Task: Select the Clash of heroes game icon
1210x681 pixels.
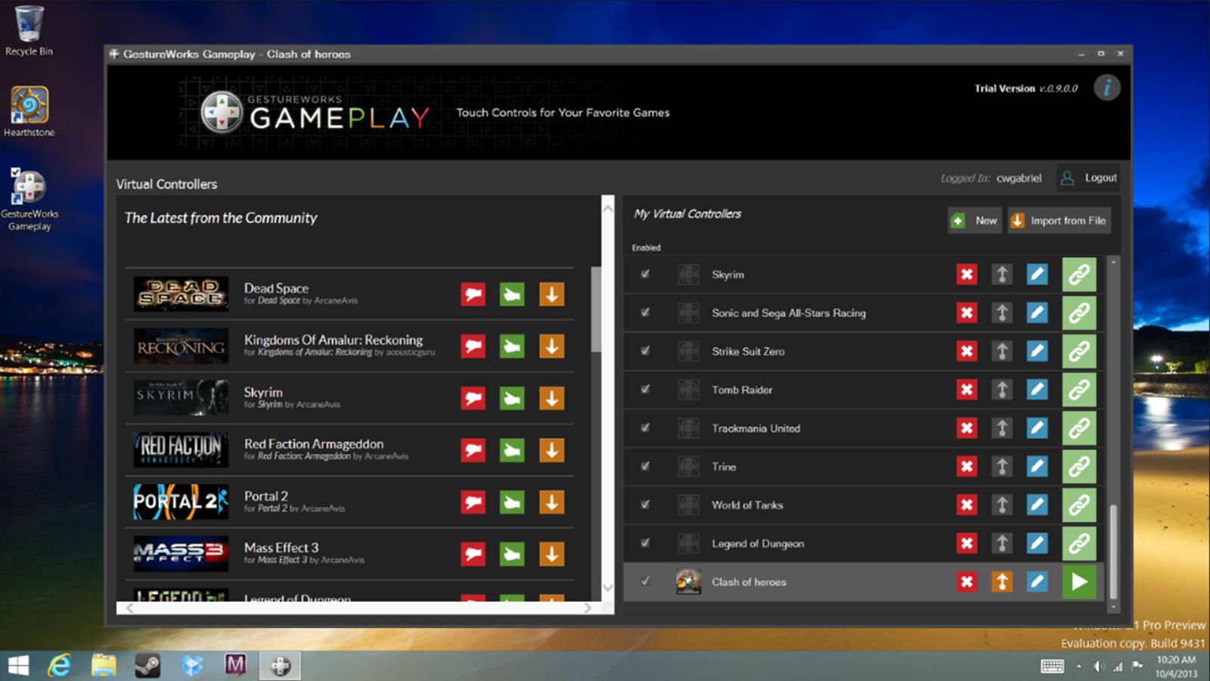Action: click(688, 582)
